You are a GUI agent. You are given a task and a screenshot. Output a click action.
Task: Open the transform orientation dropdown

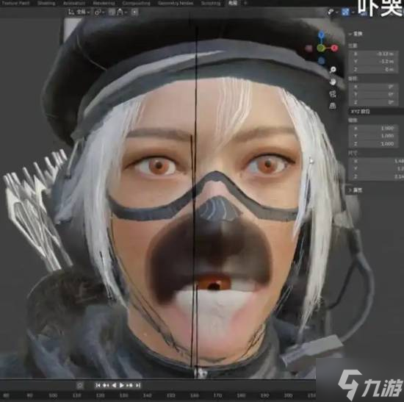(79, 12)
